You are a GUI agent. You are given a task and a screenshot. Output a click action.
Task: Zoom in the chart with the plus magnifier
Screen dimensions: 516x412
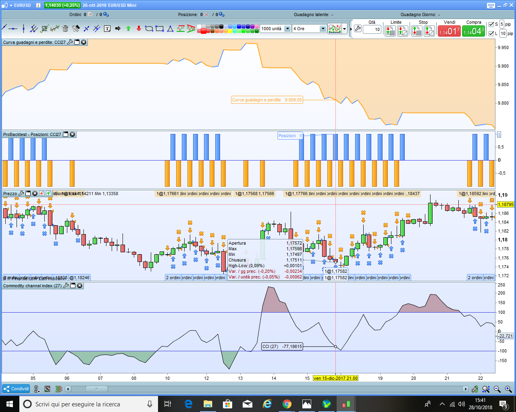point(508,389)
